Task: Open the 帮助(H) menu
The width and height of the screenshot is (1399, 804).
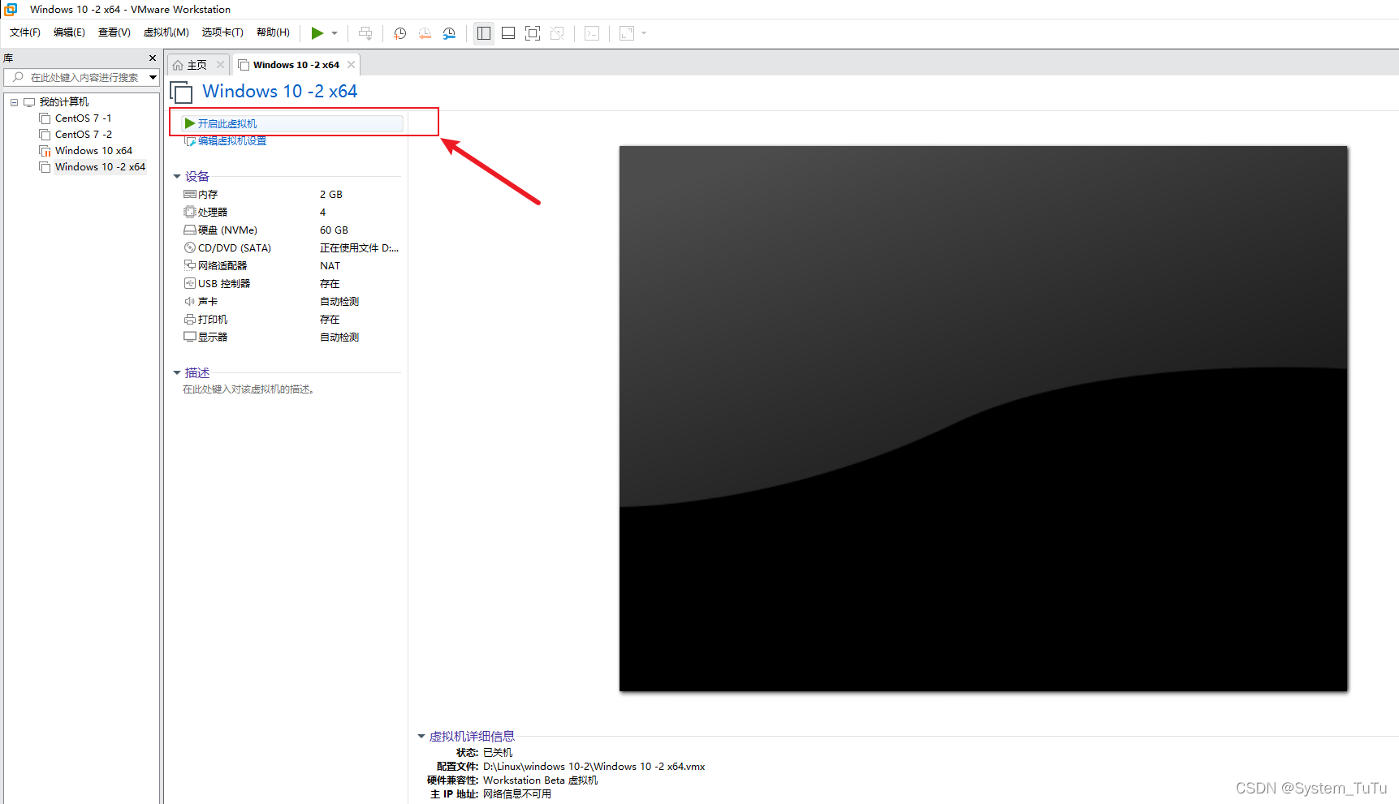Action: pyautogui.click(x=273, y=32)
